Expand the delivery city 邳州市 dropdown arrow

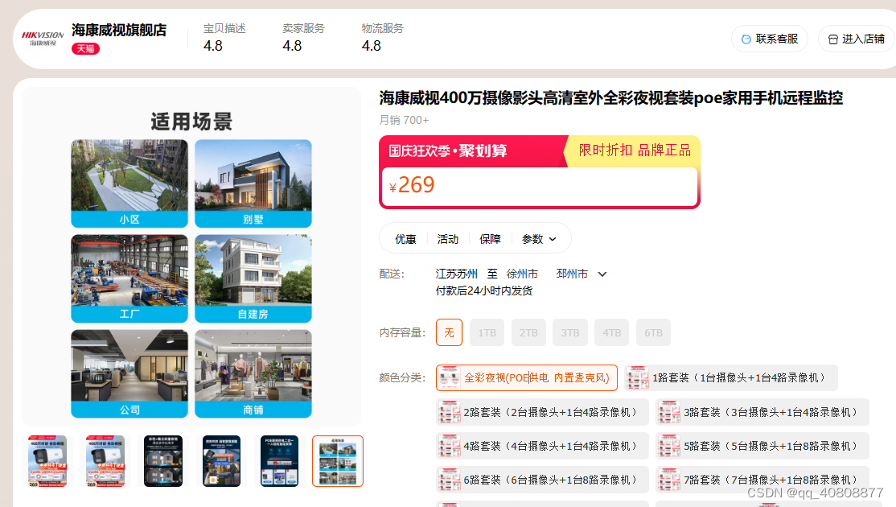(x=602, y=274)
